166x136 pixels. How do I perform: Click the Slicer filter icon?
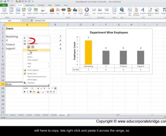tap(114, 11)
